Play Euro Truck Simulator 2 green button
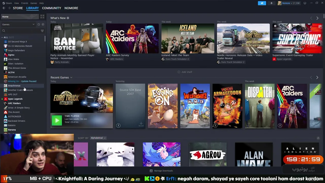Image resolution: width=325 pixels, height=183 pixels. coord(57,120)
